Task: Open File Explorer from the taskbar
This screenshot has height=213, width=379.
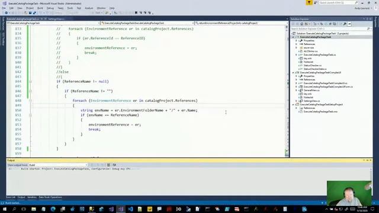Action: pos(34,209)
